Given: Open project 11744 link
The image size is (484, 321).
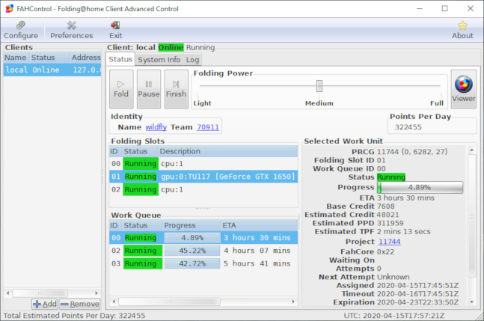Looking at the screenshot, I should 389,242.
